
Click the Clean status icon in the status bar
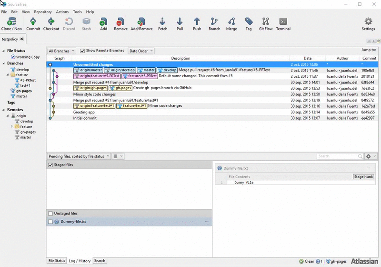point(301,261)
